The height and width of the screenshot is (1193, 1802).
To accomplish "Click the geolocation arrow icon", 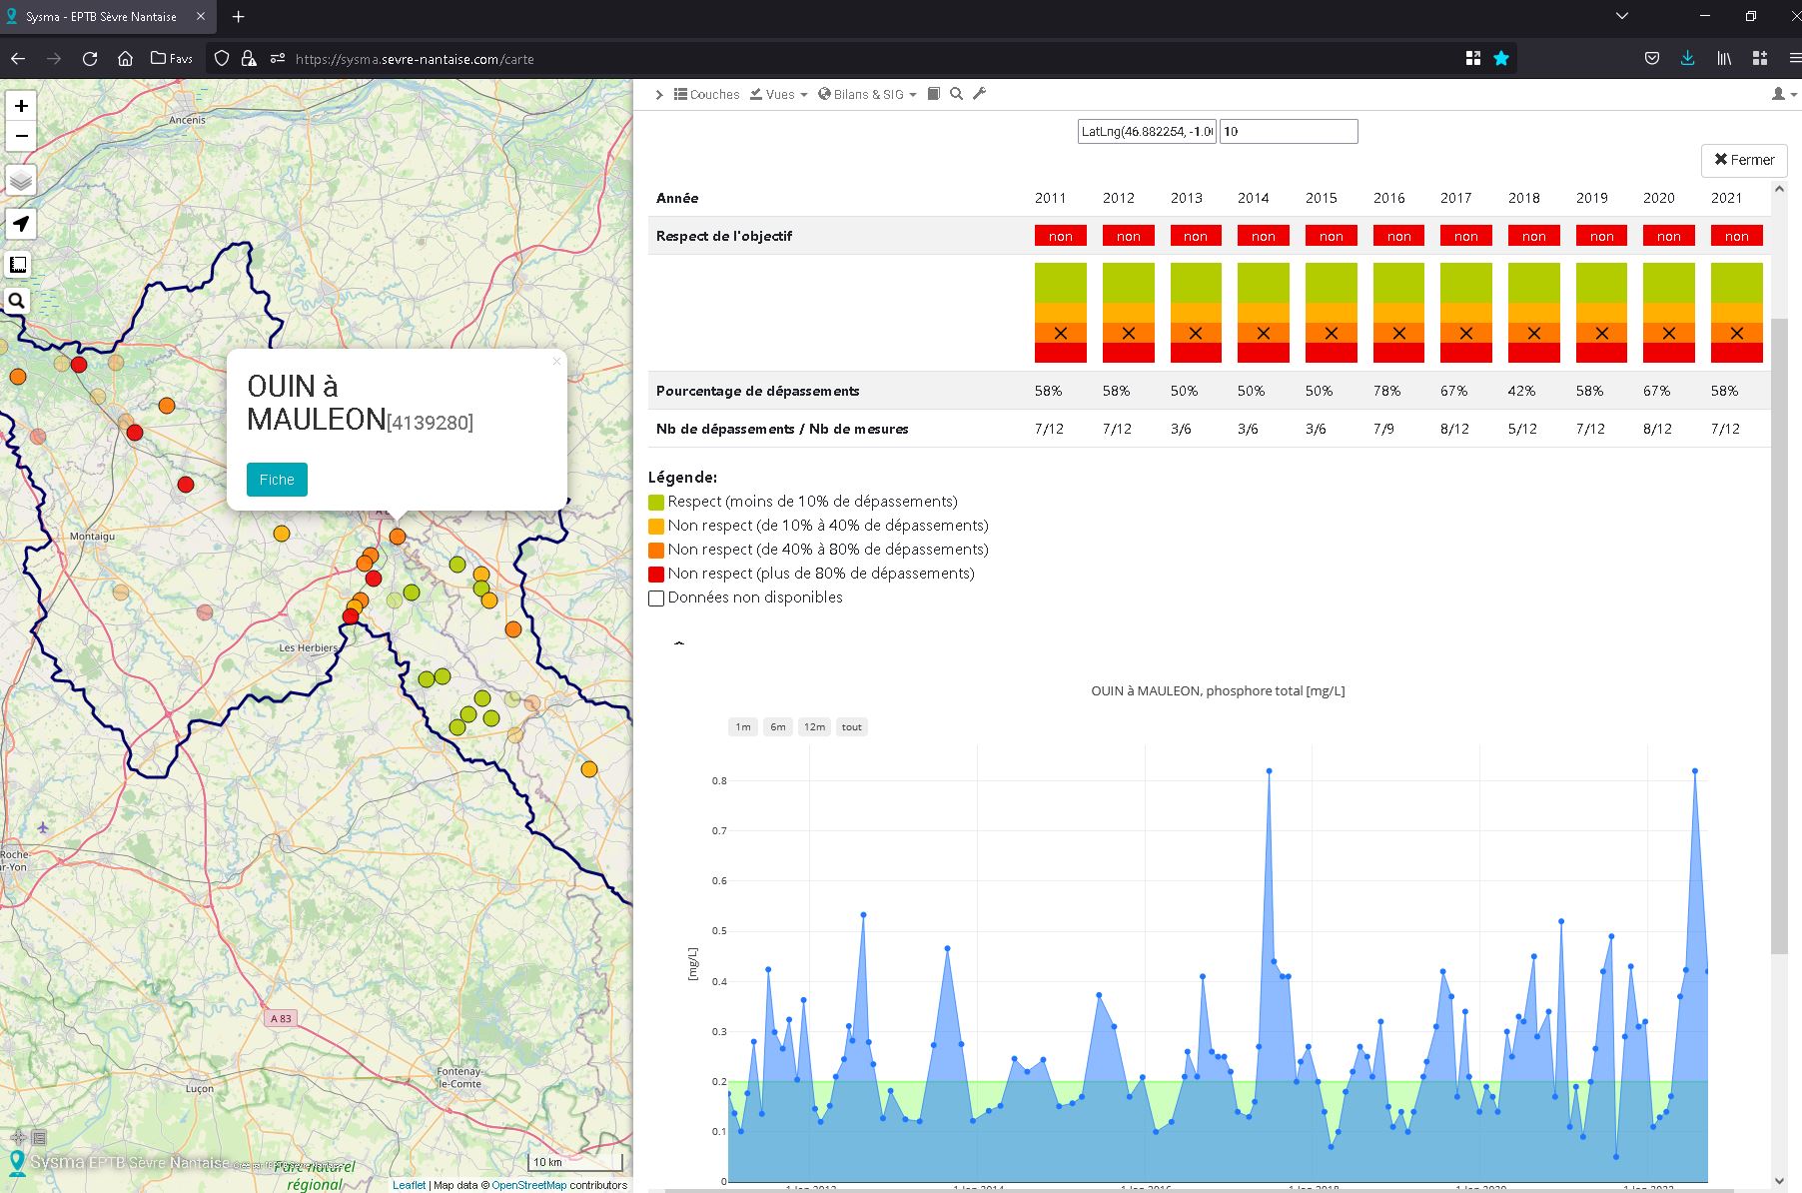I will pyautogui.click(x=21, y=224).
